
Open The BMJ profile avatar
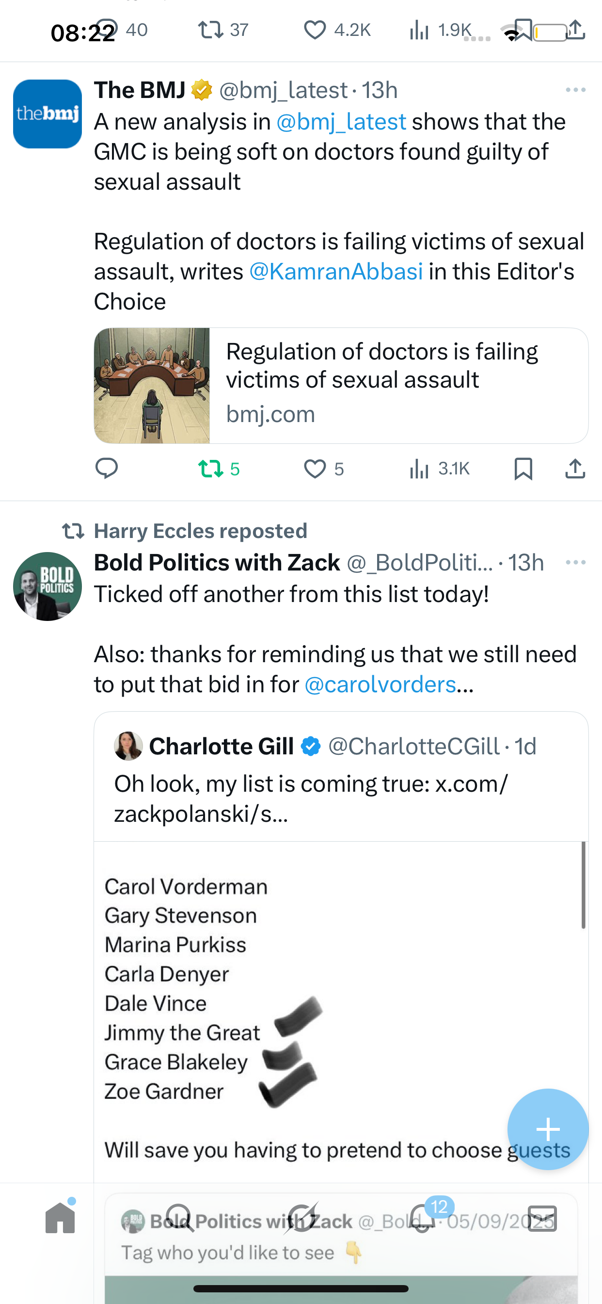[x=48, y=114]
